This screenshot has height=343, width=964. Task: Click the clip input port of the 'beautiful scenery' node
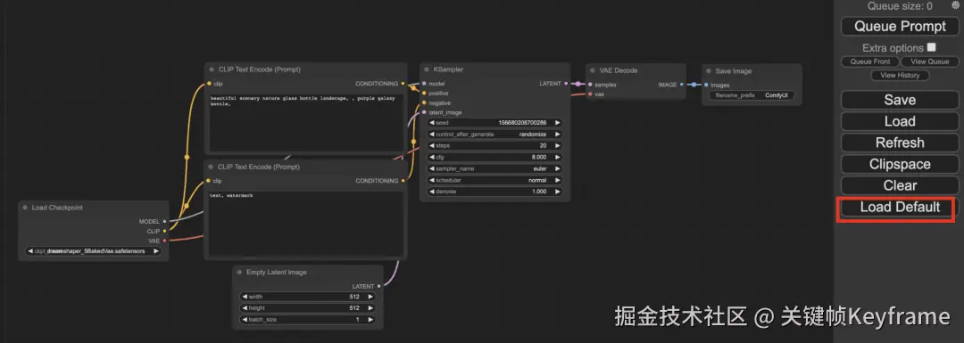pos(209,84)
